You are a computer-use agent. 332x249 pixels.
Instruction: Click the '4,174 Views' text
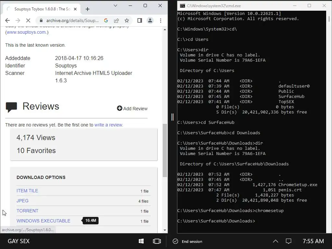click(36, 137)
